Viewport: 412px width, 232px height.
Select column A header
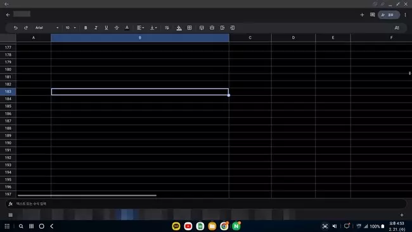click(34, 37)
